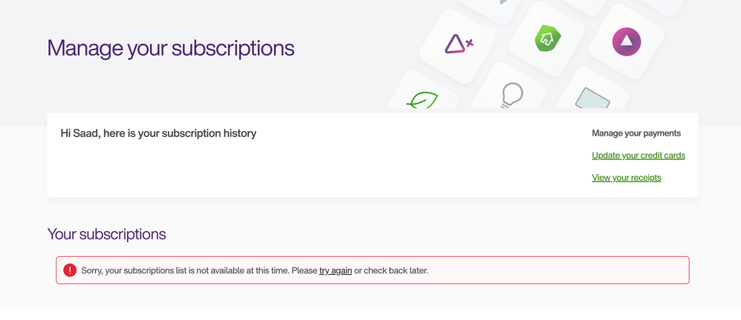The width and height of the screenshot is (741, 320).
Task: Click the green leaf icon tile
Action: (422, 101)
